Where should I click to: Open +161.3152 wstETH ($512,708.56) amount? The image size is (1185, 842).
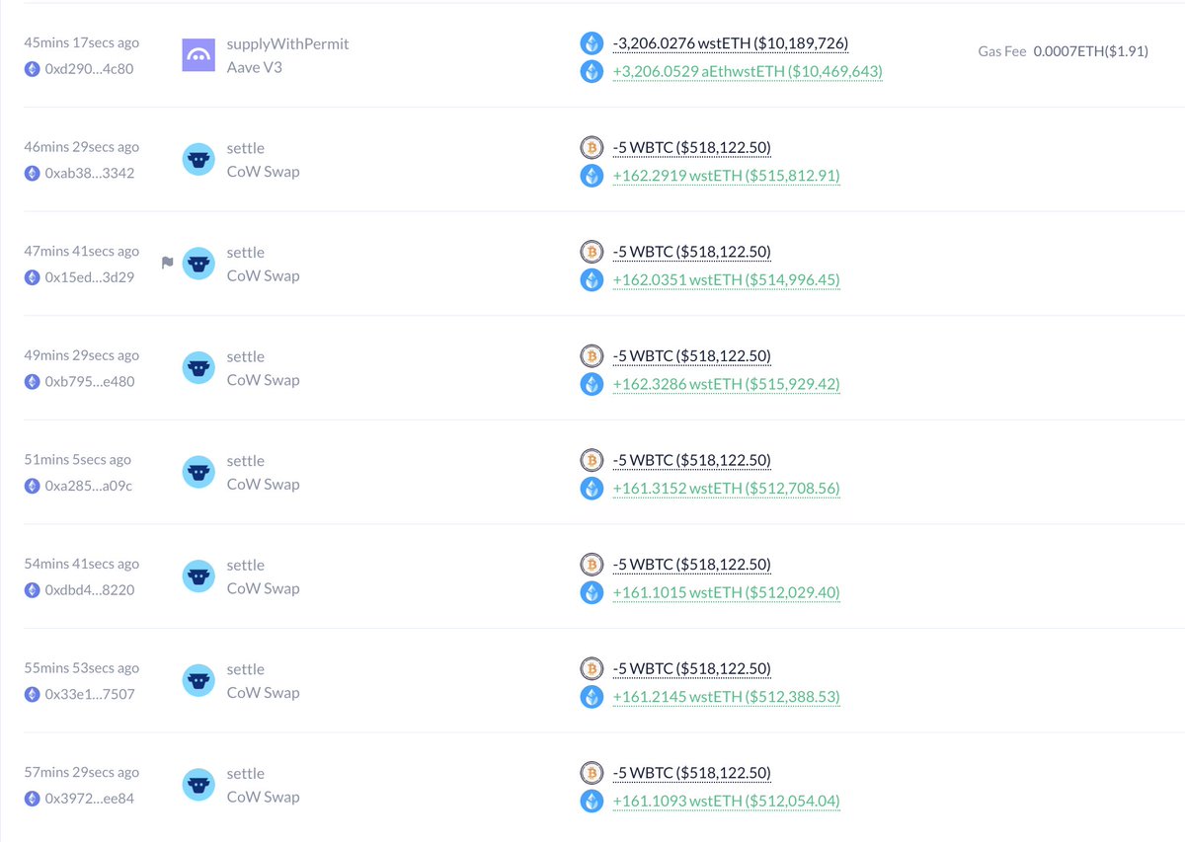727,488
